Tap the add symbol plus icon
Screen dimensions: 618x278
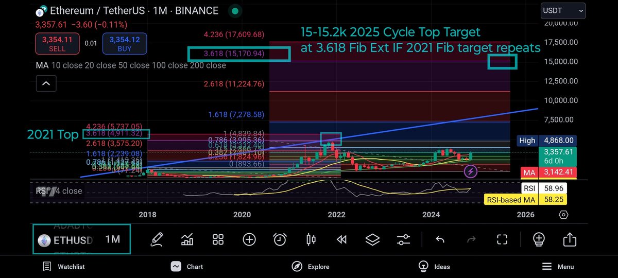(x=249, y=239)
